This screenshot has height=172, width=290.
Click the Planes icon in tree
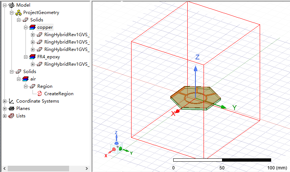pos(11,109)
